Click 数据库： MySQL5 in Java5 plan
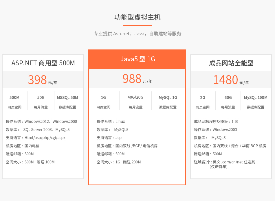Viewport: 275px width, 201px height. tap(112, 130)
